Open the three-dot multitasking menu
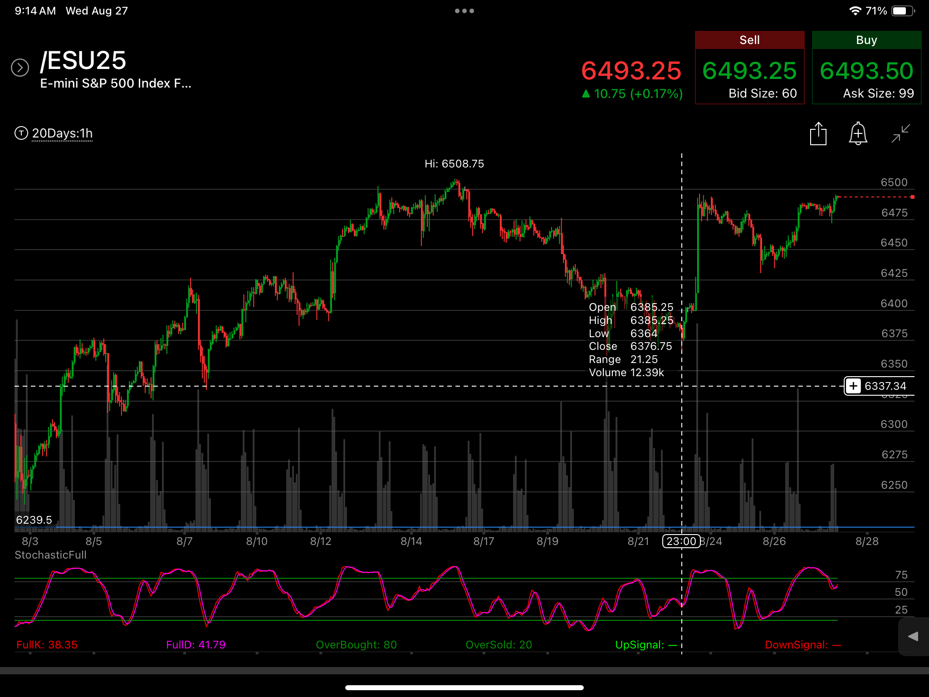This screenshot has width=929, height=697. click(x=464, y=11)
